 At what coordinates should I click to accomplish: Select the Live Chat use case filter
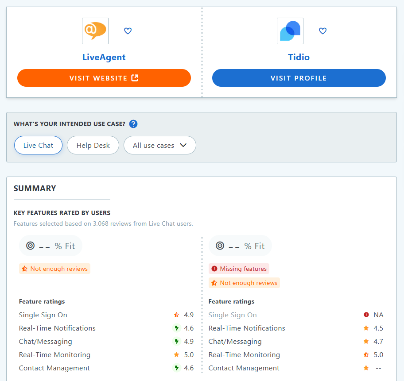[38, 145]
